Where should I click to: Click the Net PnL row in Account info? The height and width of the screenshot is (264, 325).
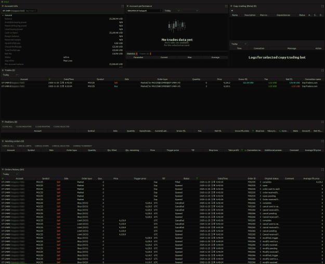[62, 54]
